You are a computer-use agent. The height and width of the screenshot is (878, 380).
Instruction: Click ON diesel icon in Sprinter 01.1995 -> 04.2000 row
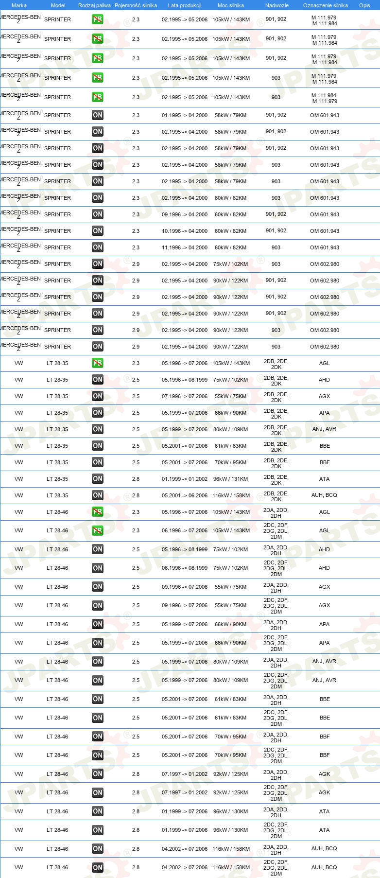pos(98,115)
